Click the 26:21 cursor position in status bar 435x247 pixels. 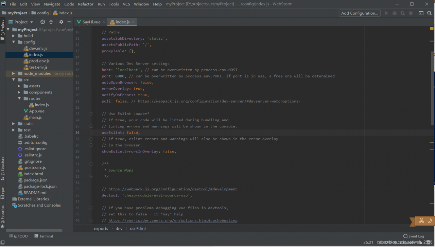click(x=368, y=242)
